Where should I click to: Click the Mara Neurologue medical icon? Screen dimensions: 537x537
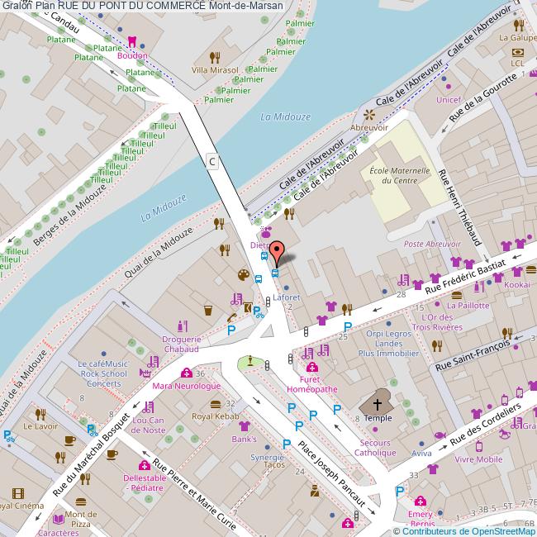[x=187, y=373]
